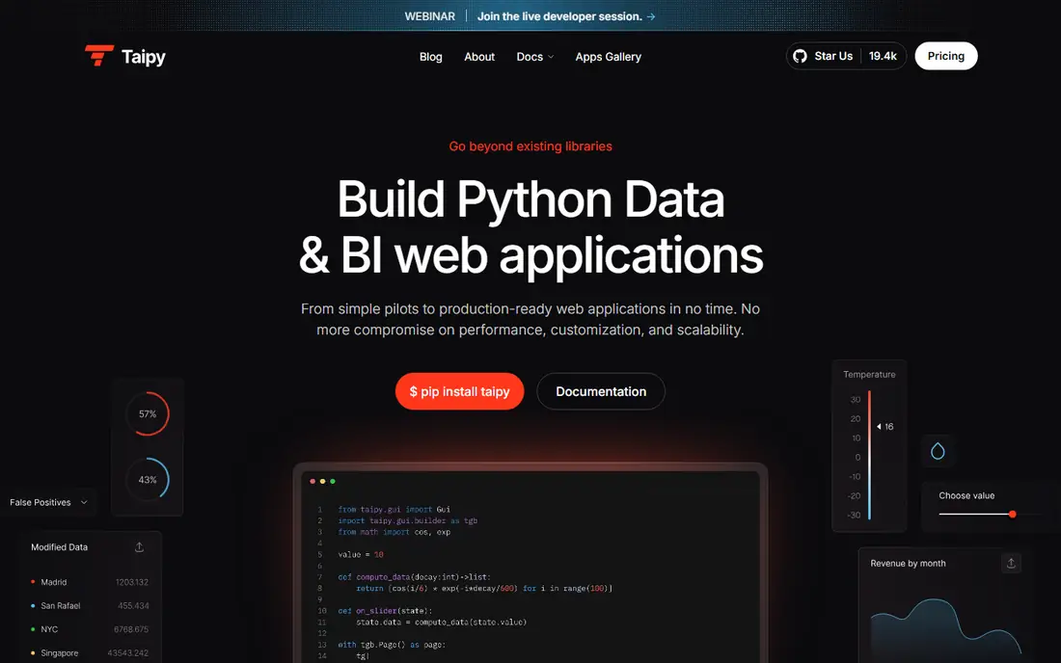
Task: Click the pip install taipy button
Action: click(x=459, y=391)
